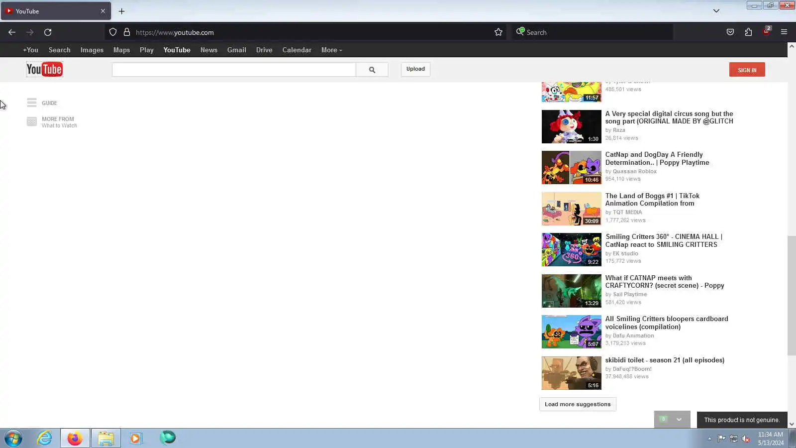Open File Explorer from the taskbar
Viewport: 796px width, 448px height.
click(x=105, y=439)
